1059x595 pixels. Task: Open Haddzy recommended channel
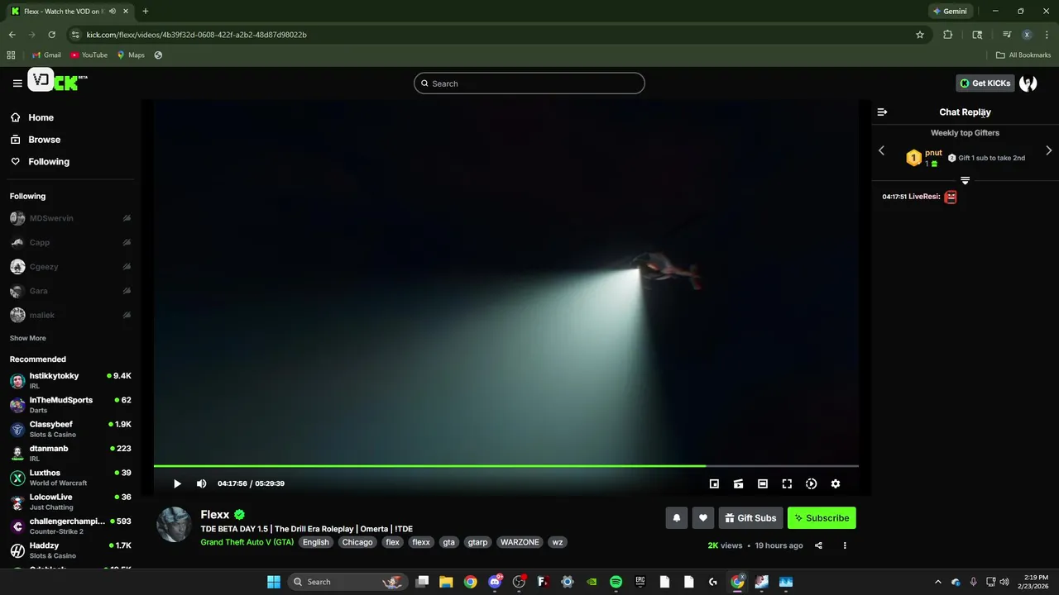[x=69, y=550]
